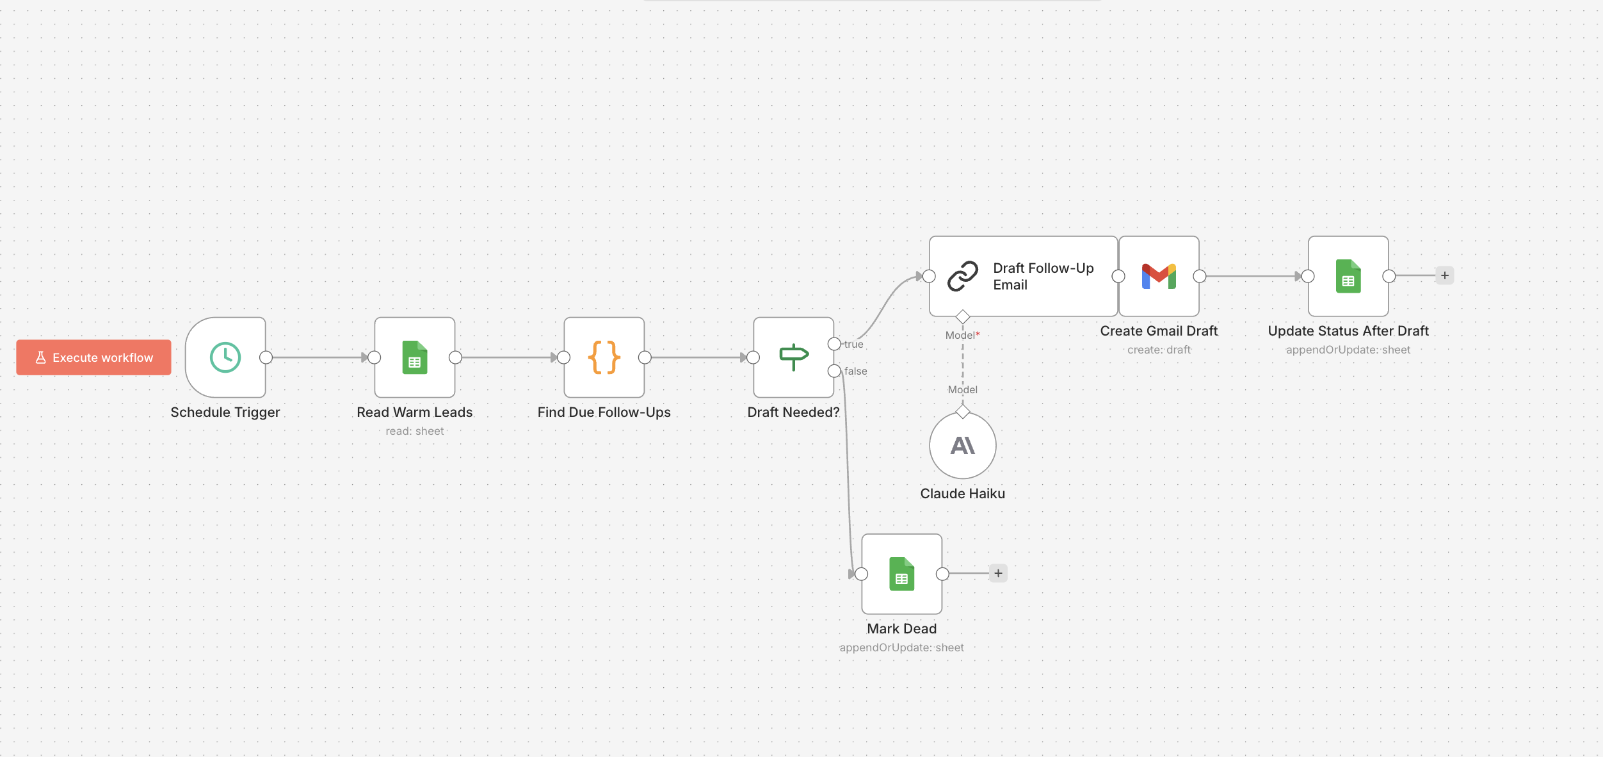Click the Create Gmail Draft label text
The height and width of the screenshot is (757, 1603).
tap(1159, 330)
